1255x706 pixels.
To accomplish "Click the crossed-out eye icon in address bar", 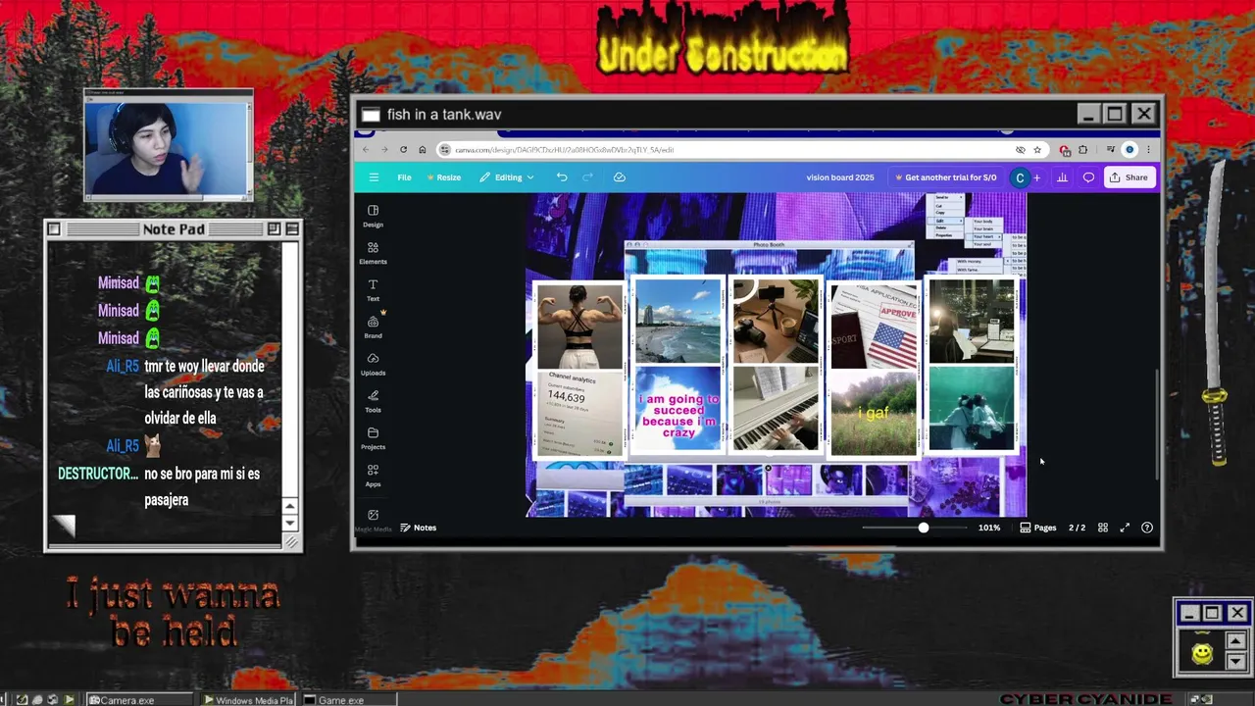I will click(x=1021, y=150).
